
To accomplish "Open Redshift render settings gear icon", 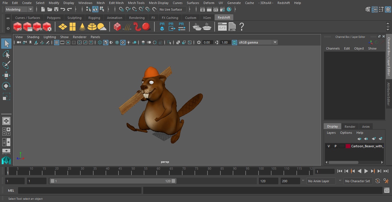I will point(47,27).
